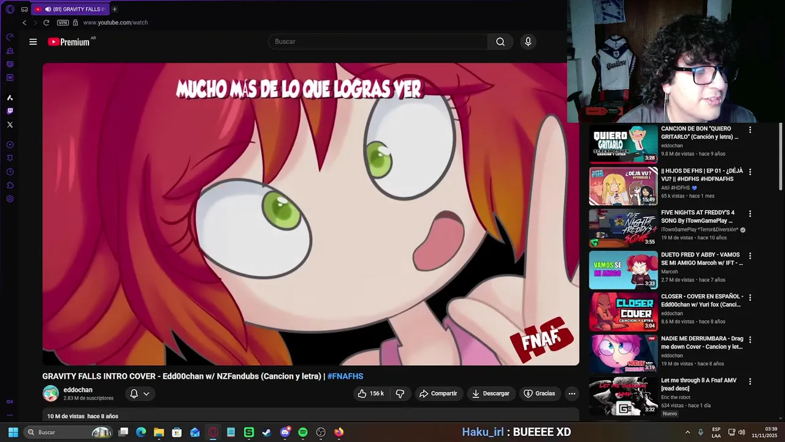
Task: Open the sidebar three-dots more menu
Action: [10, 415]
